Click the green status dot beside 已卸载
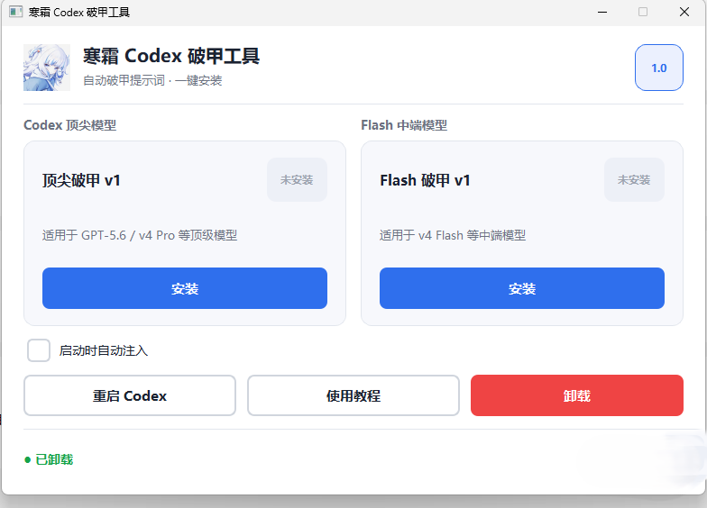707x508 pixels. (x=27, y=459)
